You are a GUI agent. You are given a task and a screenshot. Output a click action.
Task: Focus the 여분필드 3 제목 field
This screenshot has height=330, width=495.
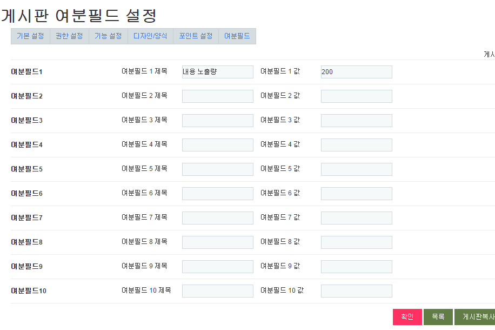coord(217,121)
